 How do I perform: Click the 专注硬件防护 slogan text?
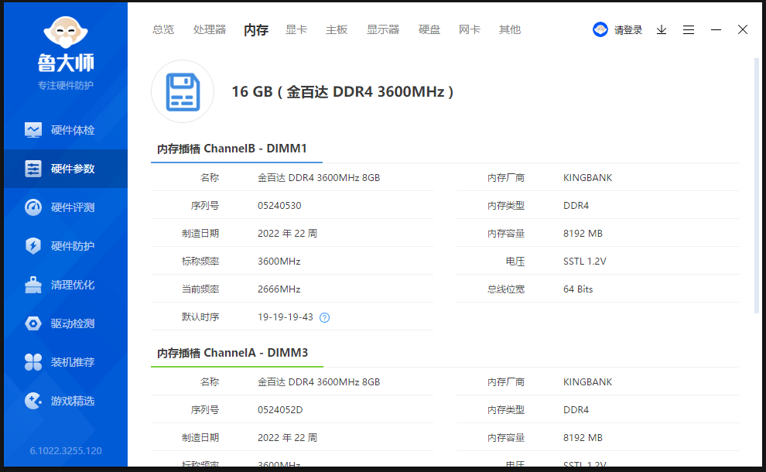[x=66, y=86]
